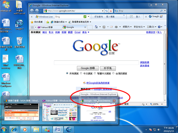Click the zoom level magnifier 100% button
This screenshot has width=178, height=133.
click(154, 104)
